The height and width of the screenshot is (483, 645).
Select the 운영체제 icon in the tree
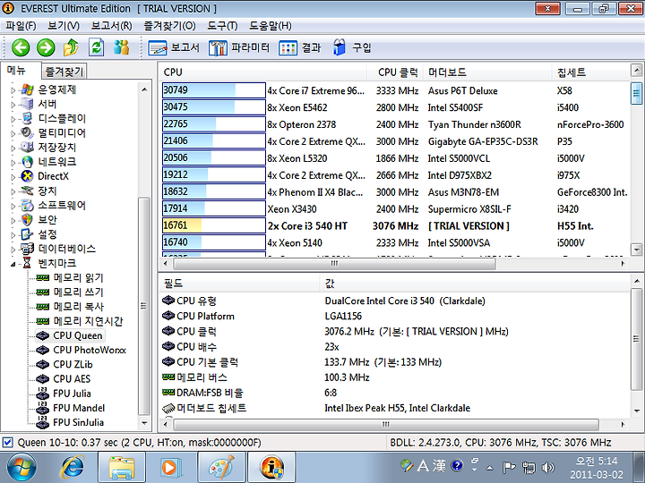click(x=27, y=89)
